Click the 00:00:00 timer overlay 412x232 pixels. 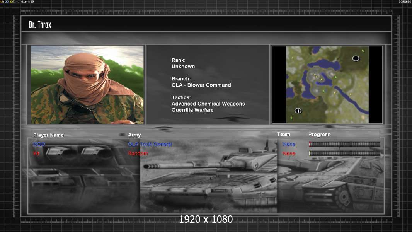point(405,2)
